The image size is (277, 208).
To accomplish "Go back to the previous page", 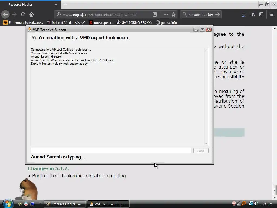I will (5, 15).
